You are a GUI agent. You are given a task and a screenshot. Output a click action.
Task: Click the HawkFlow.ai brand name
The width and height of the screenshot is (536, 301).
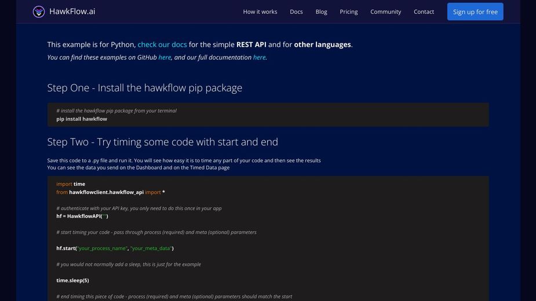tap(72, 12)
